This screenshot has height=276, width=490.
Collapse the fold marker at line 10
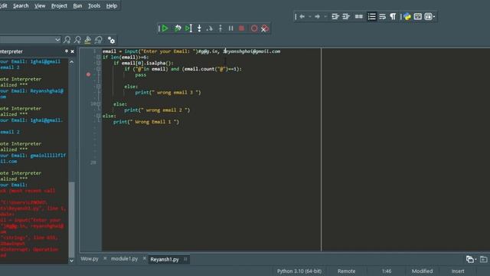[99, 104]
